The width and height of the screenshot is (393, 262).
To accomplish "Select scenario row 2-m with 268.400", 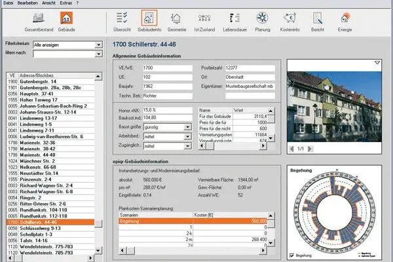I will coord(193,240).
